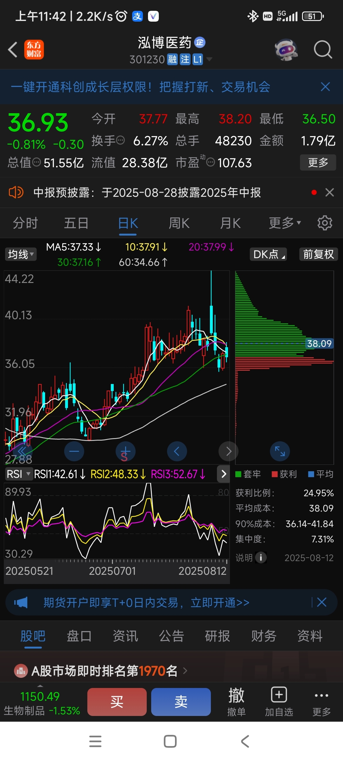The height and width of the screenshot is (763, 343).
Task: Open the robot assistant avatar
Action: pos(286,50)
